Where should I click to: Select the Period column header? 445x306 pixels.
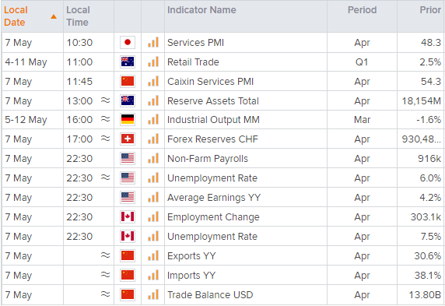click(x=362, y=10)
